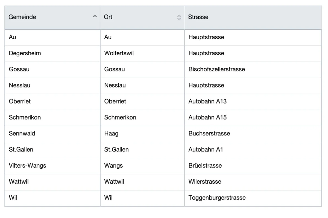Select the Wolfertswil cell
This screenshot has height=218, width=328.
click(x=142, y=53)
